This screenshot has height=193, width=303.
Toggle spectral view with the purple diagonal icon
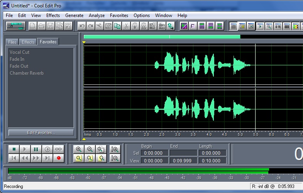184,26
